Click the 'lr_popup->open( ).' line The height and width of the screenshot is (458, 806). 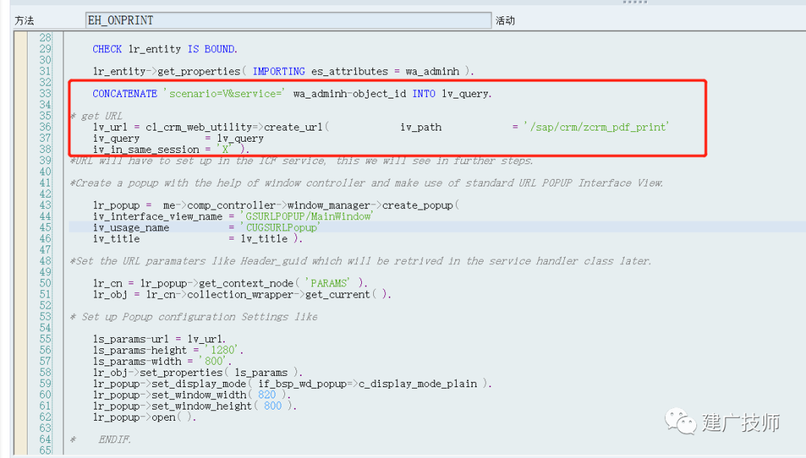(x=144, y=418)
